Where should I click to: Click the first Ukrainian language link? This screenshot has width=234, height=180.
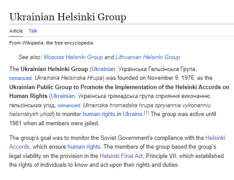click(103, 69)
